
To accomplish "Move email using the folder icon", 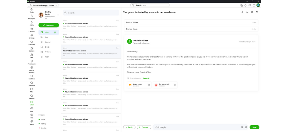I will 257,12.
